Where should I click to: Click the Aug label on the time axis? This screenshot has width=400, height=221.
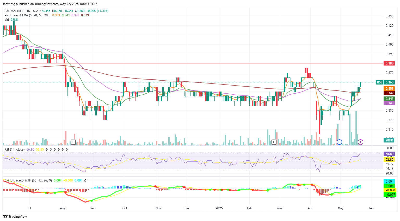click(63, 208)
